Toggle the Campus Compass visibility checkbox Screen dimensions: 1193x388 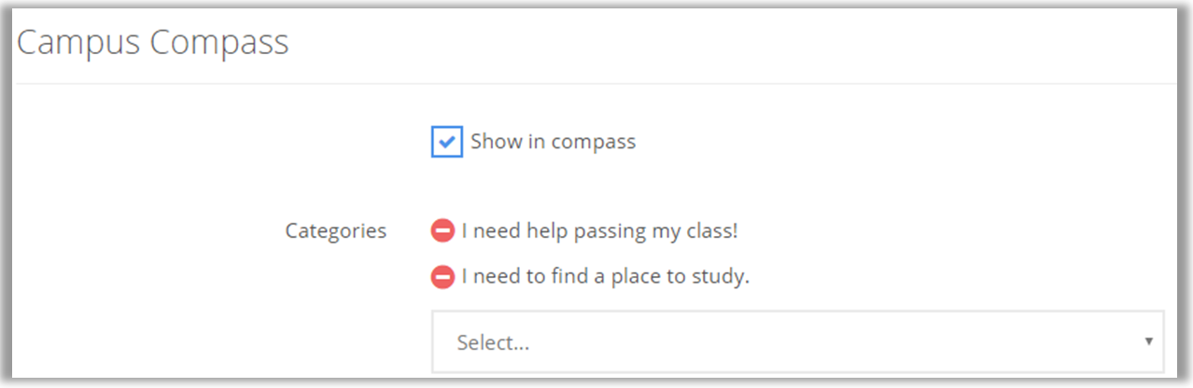pos(447,143)
